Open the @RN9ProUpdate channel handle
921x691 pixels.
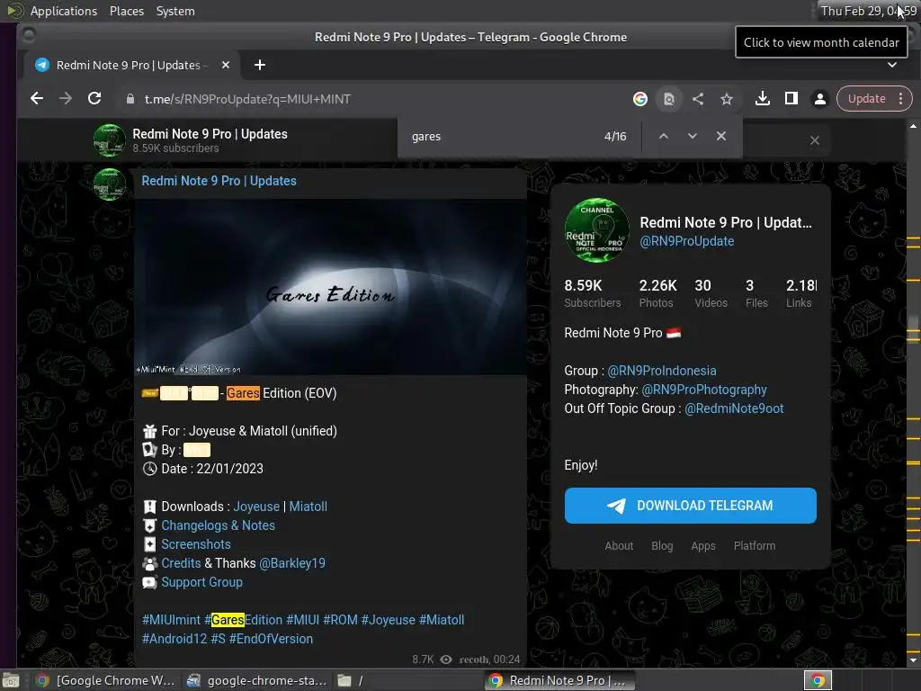pos(686,241)
